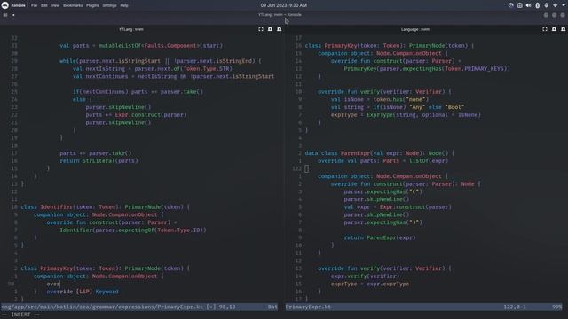
Task: Close the left YTLang split pane
Action: tap(279, 29)
